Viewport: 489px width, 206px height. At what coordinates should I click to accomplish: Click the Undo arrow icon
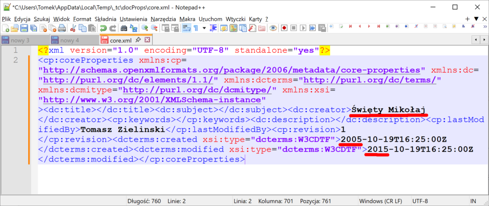pos(103,28)
